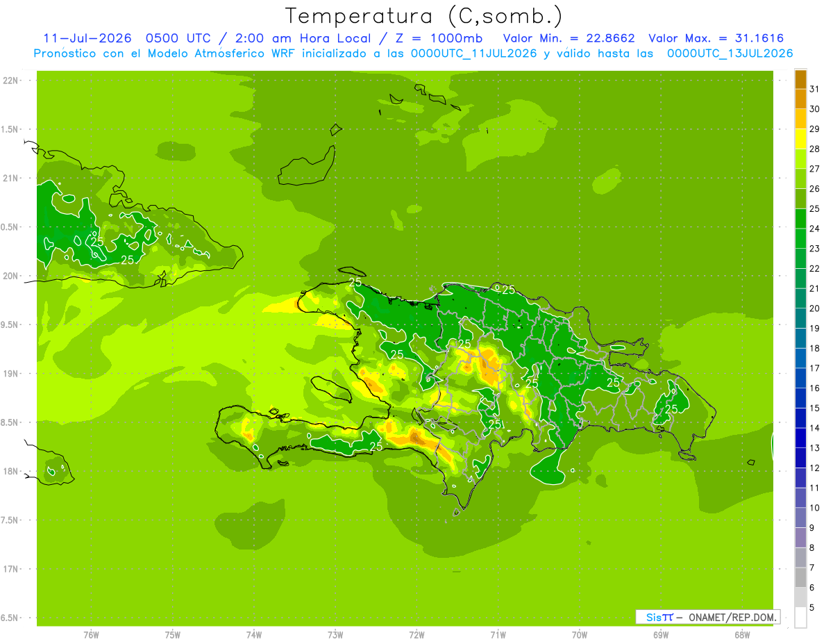The height and width of the screenshot is (644, 833).
Task: Click the legend value "17"
Action: [814, 368]
